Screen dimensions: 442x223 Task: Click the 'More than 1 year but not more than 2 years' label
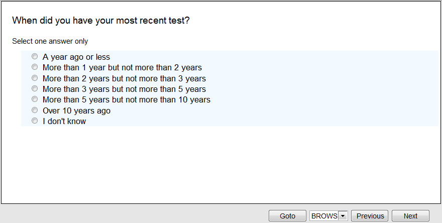pyautogui.click(x=122, y=67)
